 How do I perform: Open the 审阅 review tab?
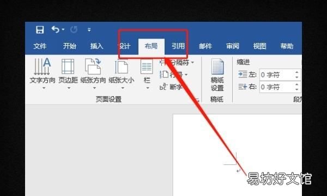233,46
